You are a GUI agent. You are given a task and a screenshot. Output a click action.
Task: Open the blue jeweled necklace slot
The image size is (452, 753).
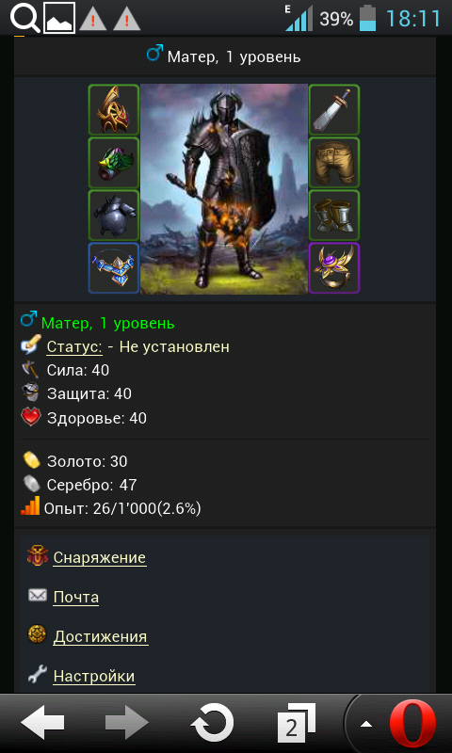coord(114,268)
